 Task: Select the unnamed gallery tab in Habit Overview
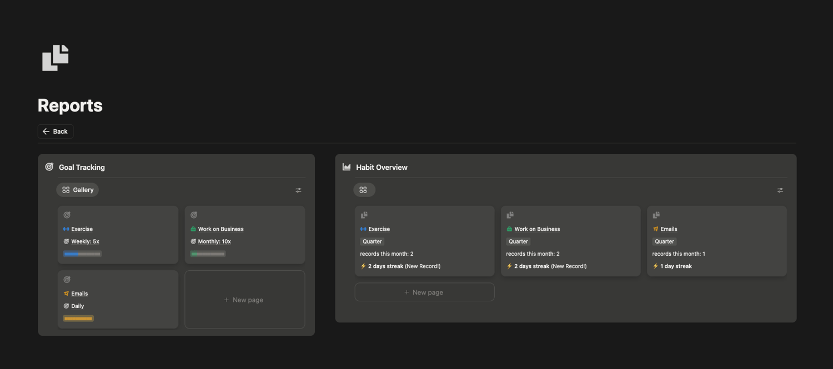(x=364, y=190)
